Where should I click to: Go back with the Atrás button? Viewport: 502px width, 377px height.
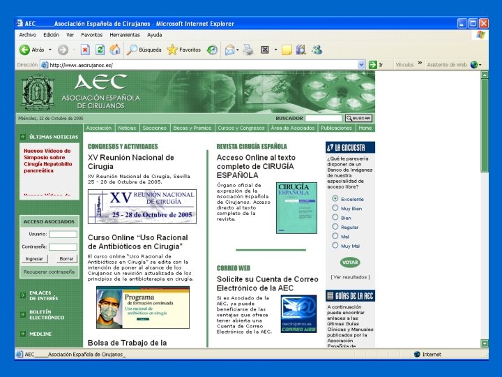[31, 50]
